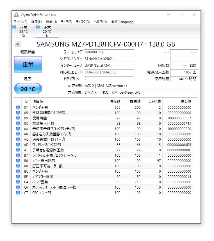Click the standard field ACS-2 | ATA8-ACS
This screenshot has height=241, width=214.
coord(141,86)
